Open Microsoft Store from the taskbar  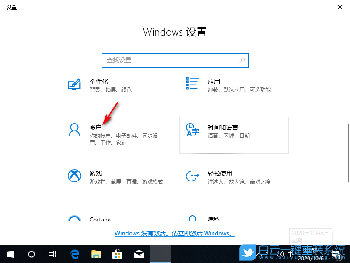(x=117, y=253)
